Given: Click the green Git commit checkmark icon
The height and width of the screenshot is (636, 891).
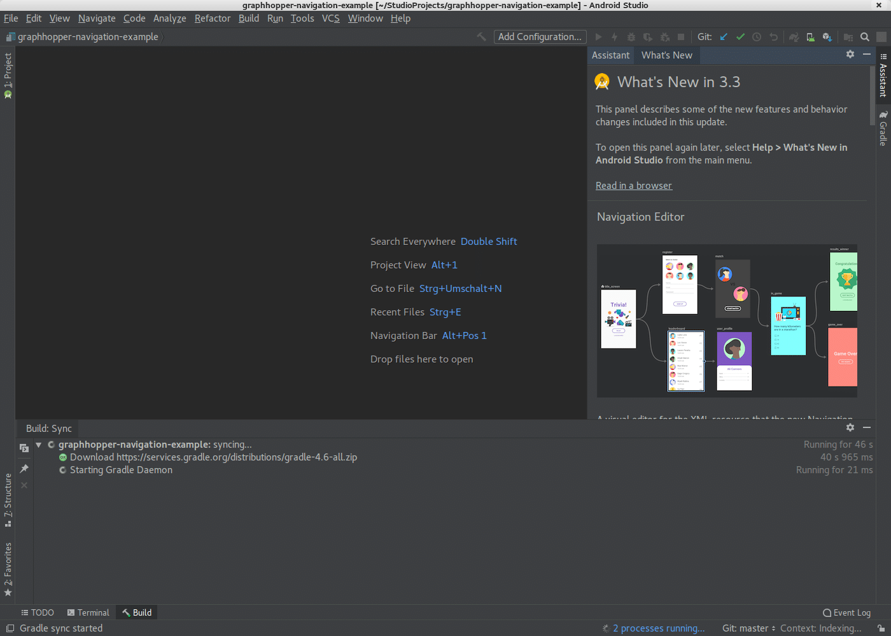Looking at the screenshot, I should (740, 37).
